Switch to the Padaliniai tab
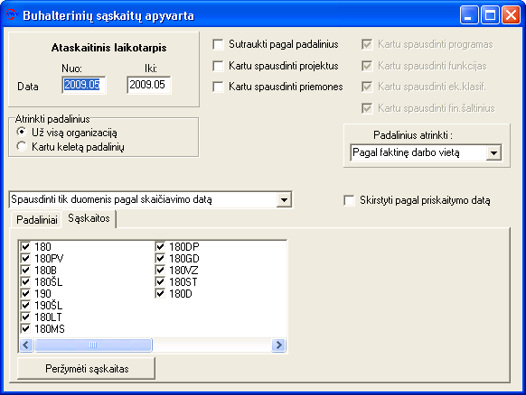This screenshot has width=526, height=395. pos(36,219)
